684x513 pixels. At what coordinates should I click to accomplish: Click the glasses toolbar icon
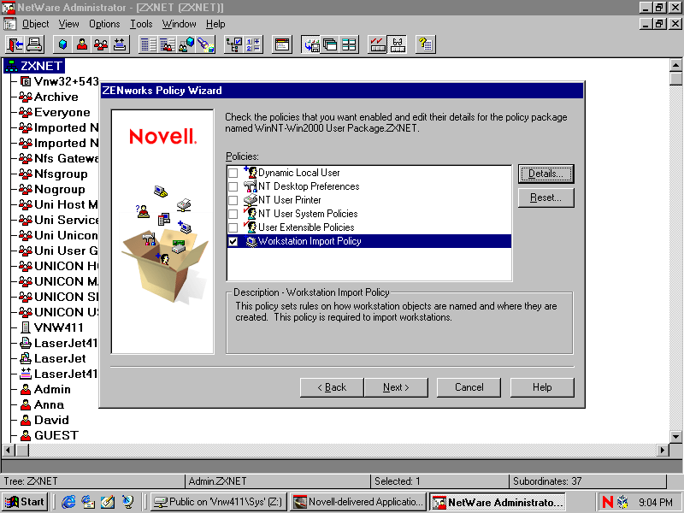click(397, 44)
